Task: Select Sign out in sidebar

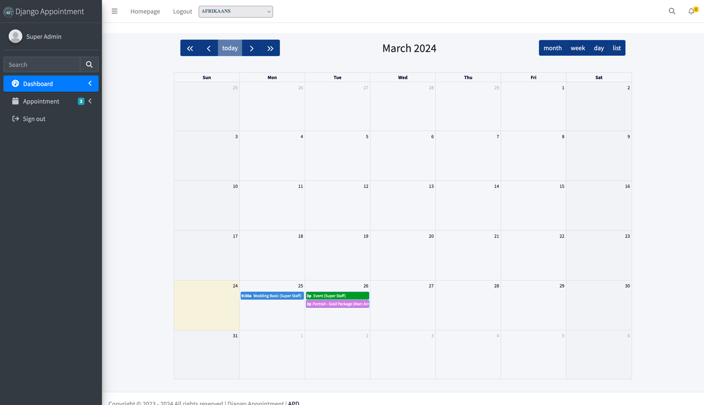Action: click(51, 119)
